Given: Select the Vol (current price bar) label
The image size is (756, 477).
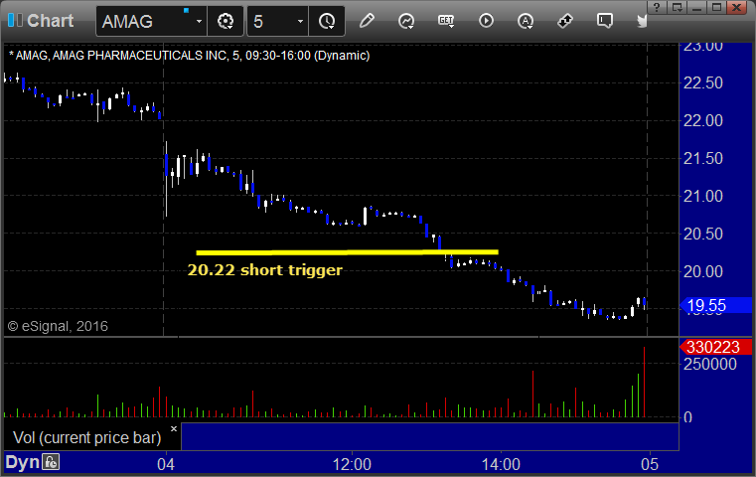Looking at the screenshot, I should click(86, 437).
